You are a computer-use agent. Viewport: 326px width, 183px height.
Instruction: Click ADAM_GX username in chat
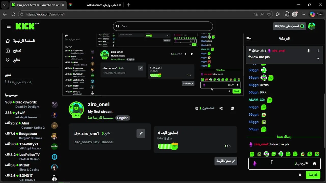257,100
